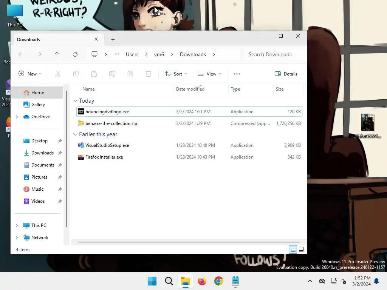Switch to details list layout icon
387x290 pixels.
tap(293, 249)
